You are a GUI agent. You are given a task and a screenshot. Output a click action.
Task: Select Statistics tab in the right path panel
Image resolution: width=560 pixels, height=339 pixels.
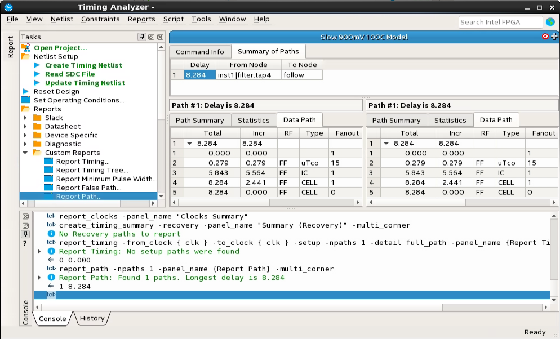coord(450,120)
